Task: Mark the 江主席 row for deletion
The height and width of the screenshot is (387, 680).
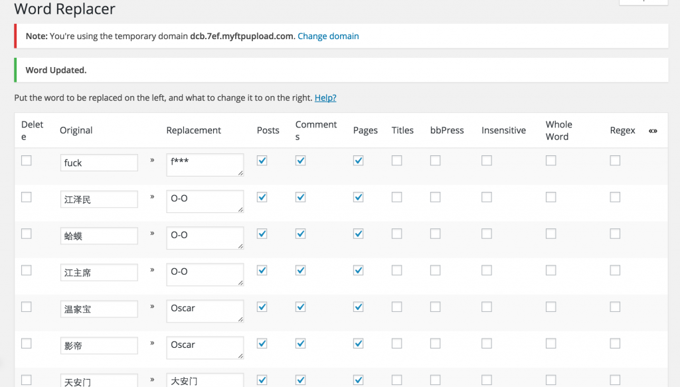Action: pos(27,270)
